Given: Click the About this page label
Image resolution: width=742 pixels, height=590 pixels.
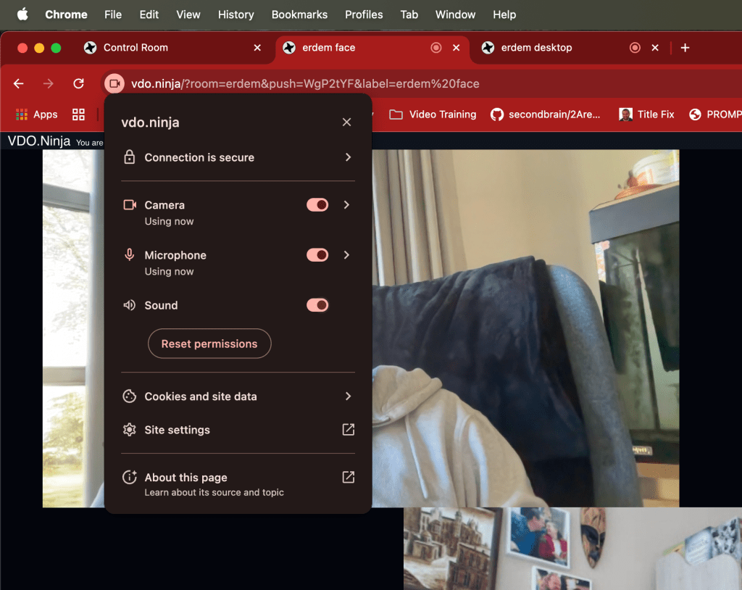Looking at the screenshot, I should (x=186, y=478).
